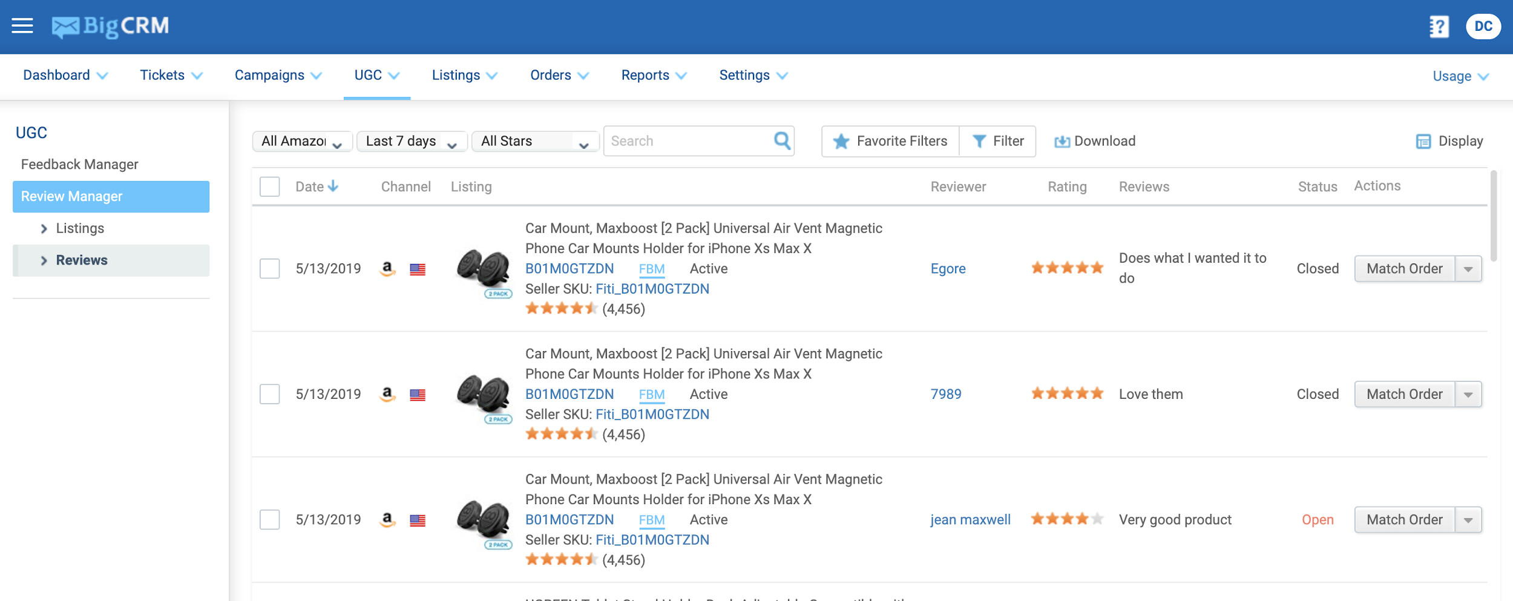The height and width of the screenshot is (601, 1513).
Task: Open the Usage dropdown menu
Action: (1460, 76)
